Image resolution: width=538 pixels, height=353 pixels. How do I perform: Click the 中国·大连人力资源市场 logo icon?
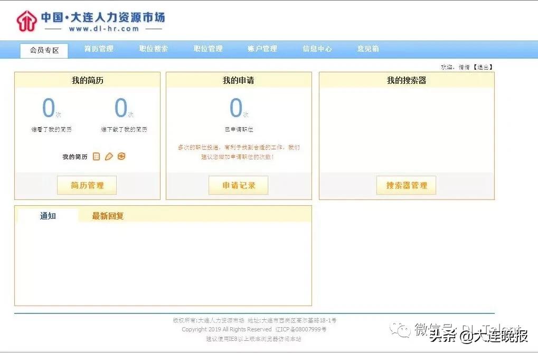click(25, 20)
